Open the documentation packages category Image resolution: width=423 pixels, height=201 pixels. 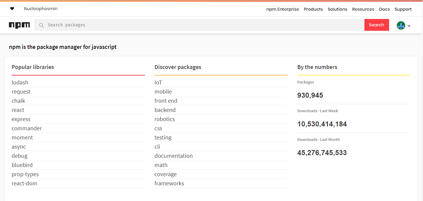tap(173, 156)
